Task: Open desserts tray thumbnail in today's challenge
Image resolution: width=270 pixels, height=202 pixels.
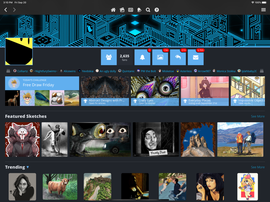Action: coord(57,98)
